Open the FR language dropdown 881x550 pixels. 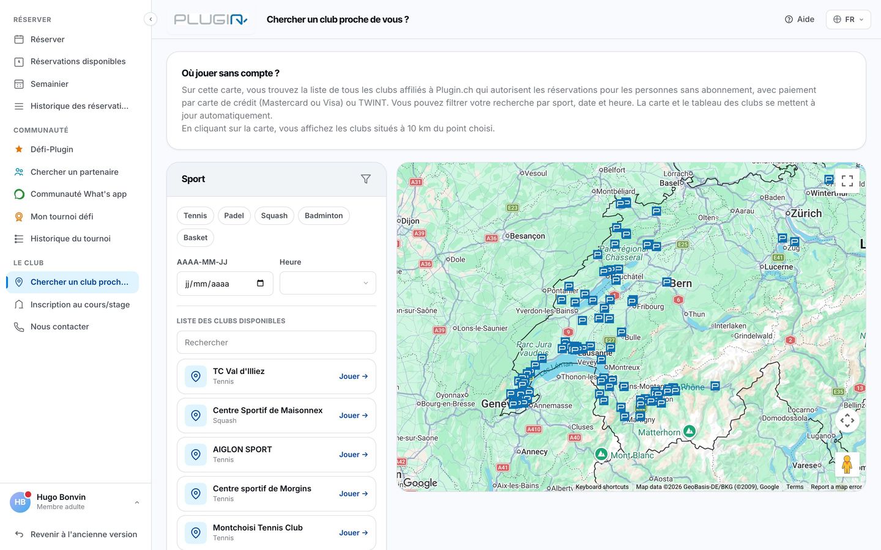pos(849,20)
